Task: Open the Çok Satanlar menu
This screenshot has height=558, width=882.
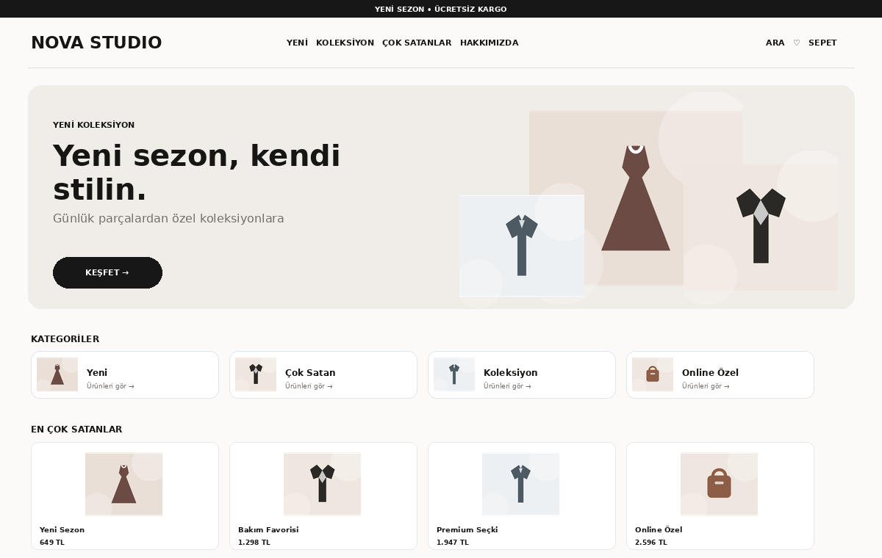Action: (x=417, y=43)
